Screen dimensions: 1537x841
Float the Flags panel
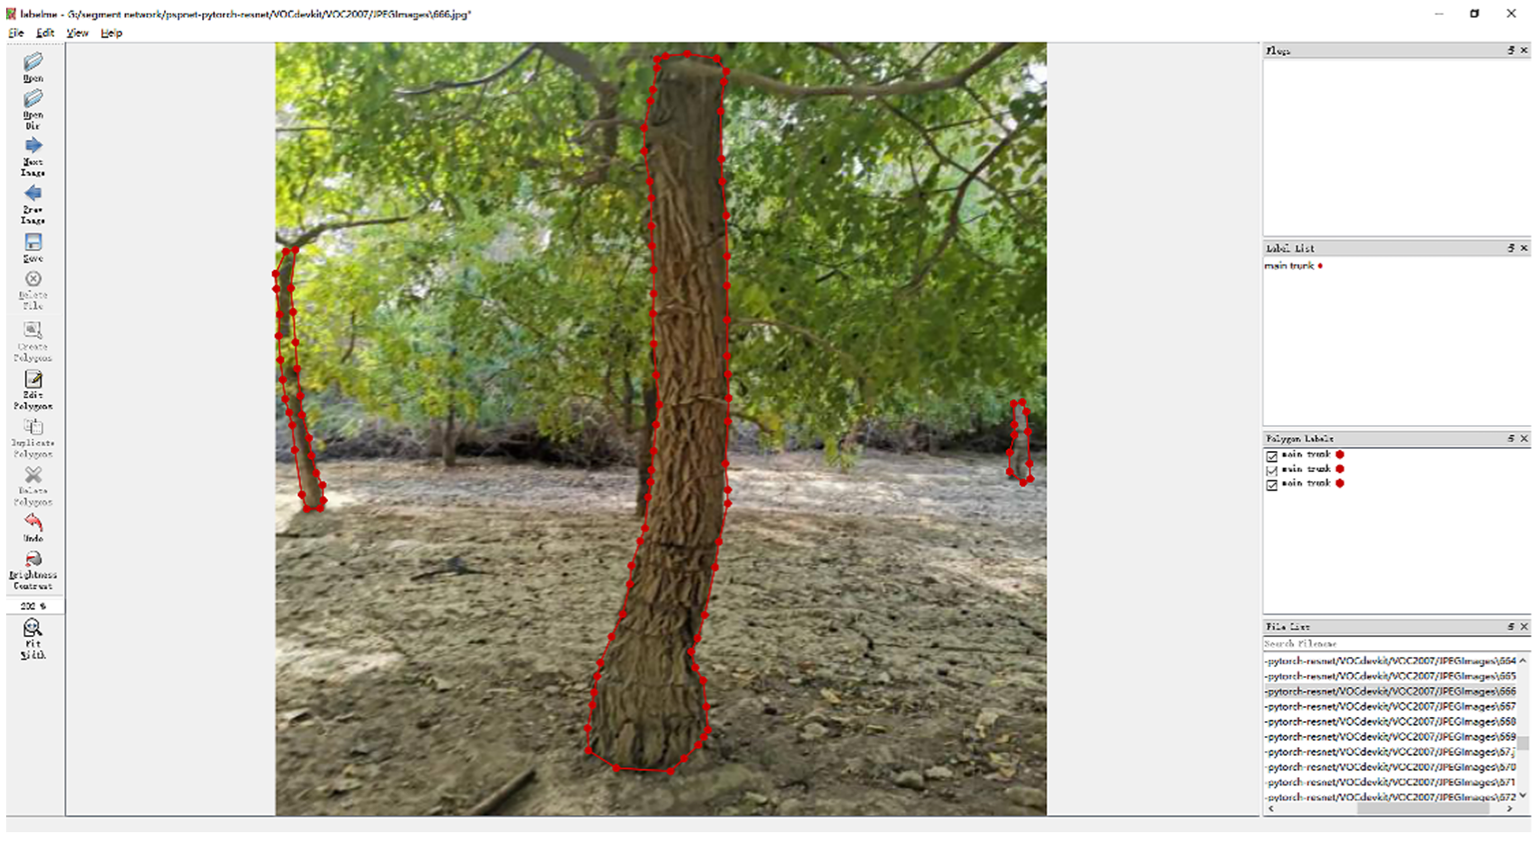pyautogui.click(x=1511, y=50)
